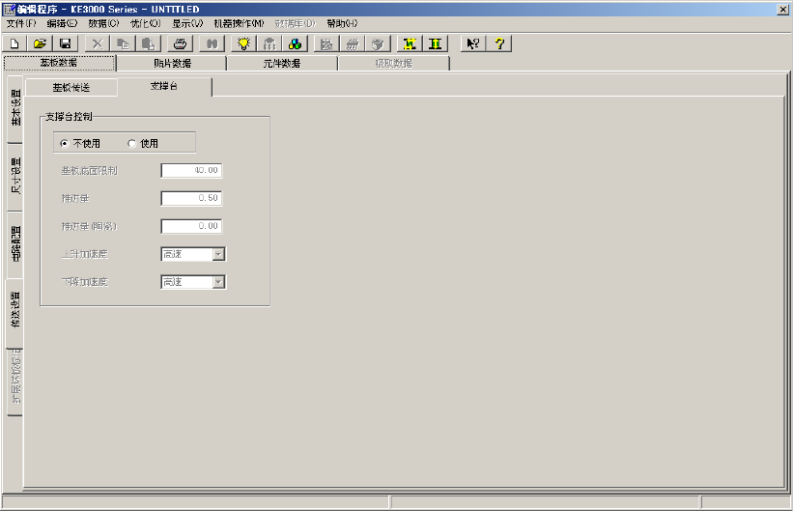This screenshot has width=793, height=511.
Task: Open the 文件(F) menu
Action: tap(21, 23)
